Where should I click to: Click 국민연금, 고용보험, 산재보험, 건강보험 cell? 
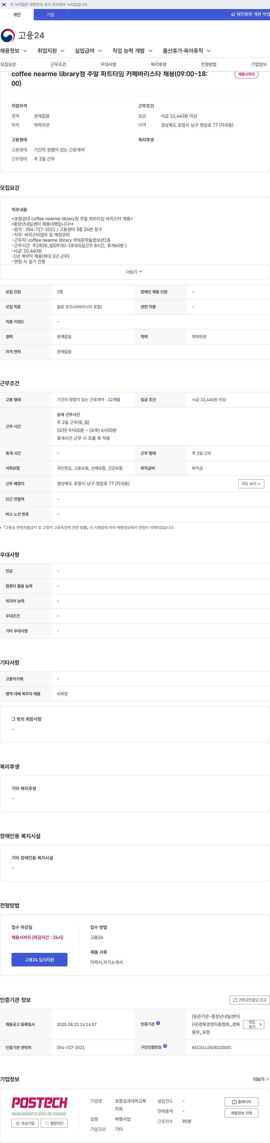90,469
